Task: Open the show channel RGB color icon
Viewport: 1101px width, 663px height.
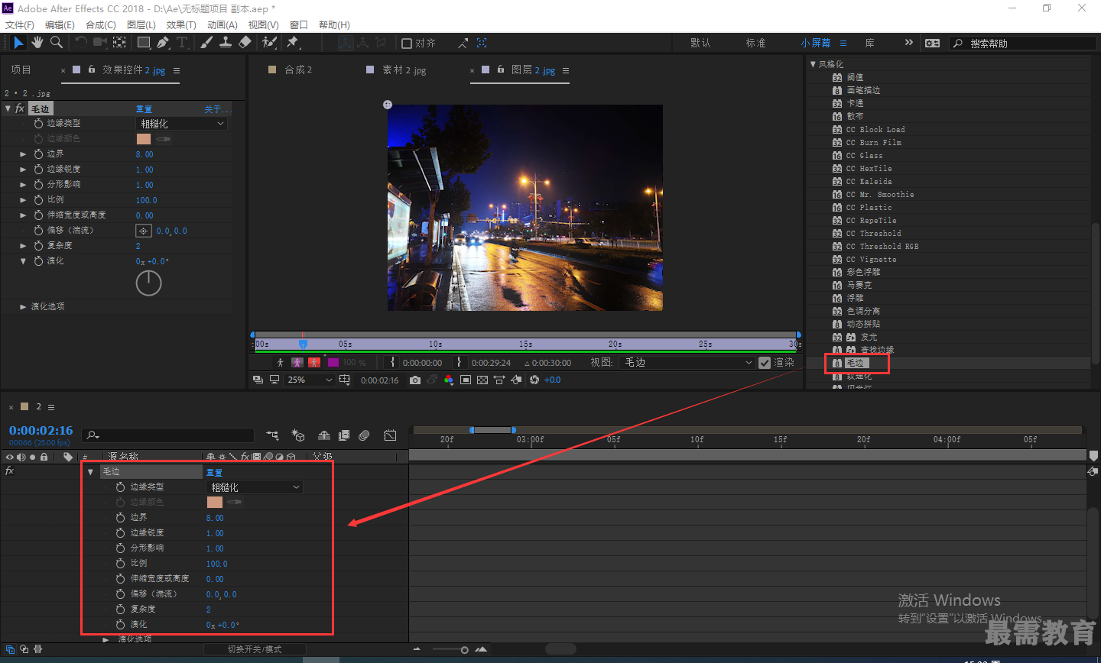Action: point(448,380)
